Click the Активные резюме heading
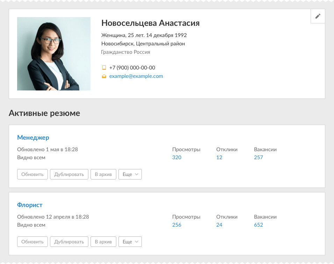Viewport: 334px width, 264px height. pyautogui.click(x=44, y=113)
